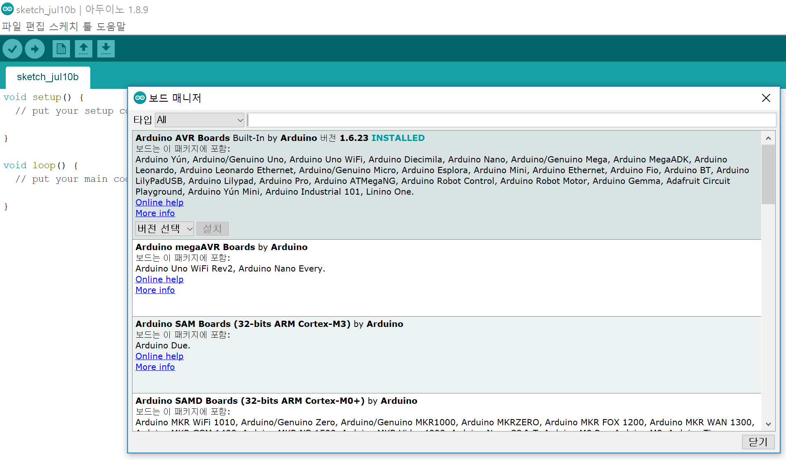Click version number 1.6.23 text
Image resolution: width=786 pixels, height=460 pixels.
point(354,138)
